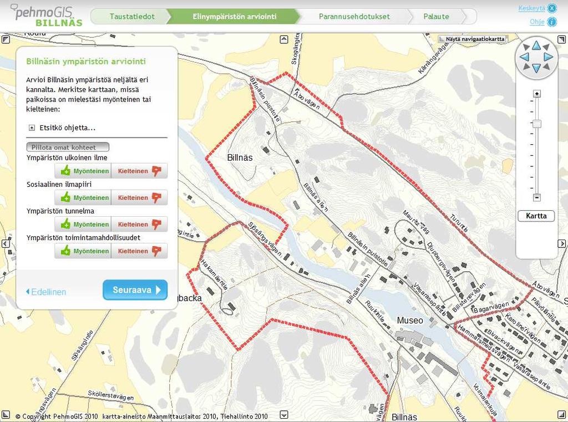Mark Kielteinen for Ympäristön ulkoinen ilme
568x422 pixels.
pos(139,171)
